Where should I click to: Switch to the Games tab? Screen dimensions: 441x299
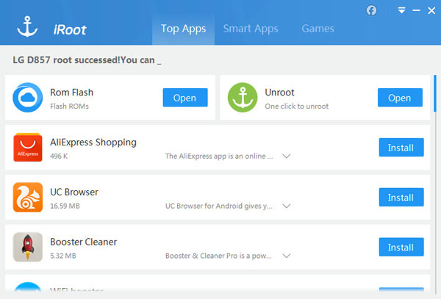(318, 29)
